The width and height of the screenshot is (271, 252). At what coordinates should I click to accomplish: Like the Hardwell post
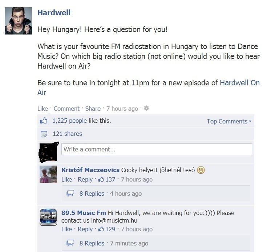(x=43, y=109)
